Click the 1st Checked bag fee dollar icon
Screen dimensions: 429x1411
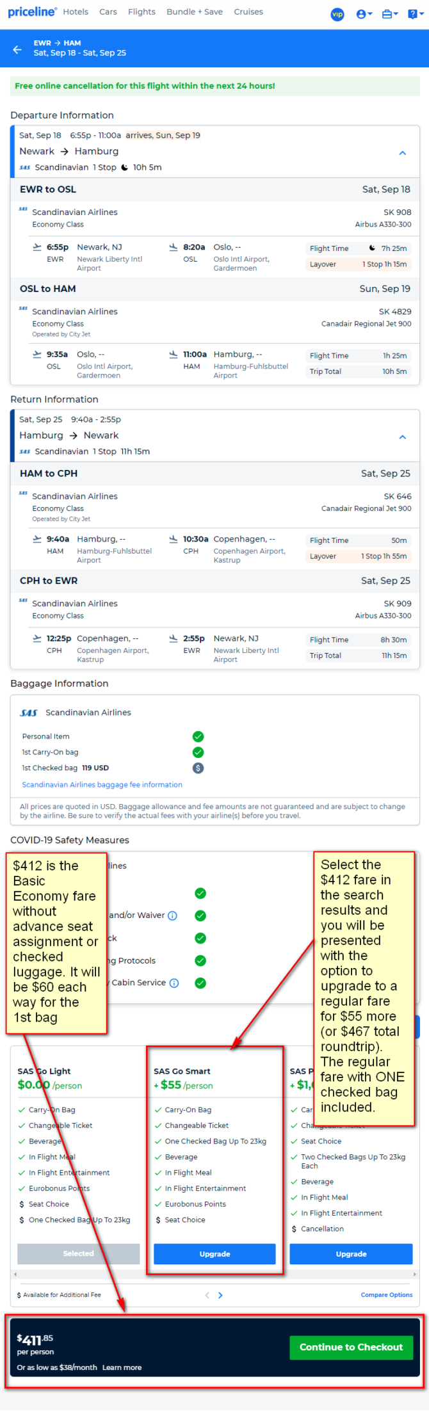pos(198,768)
